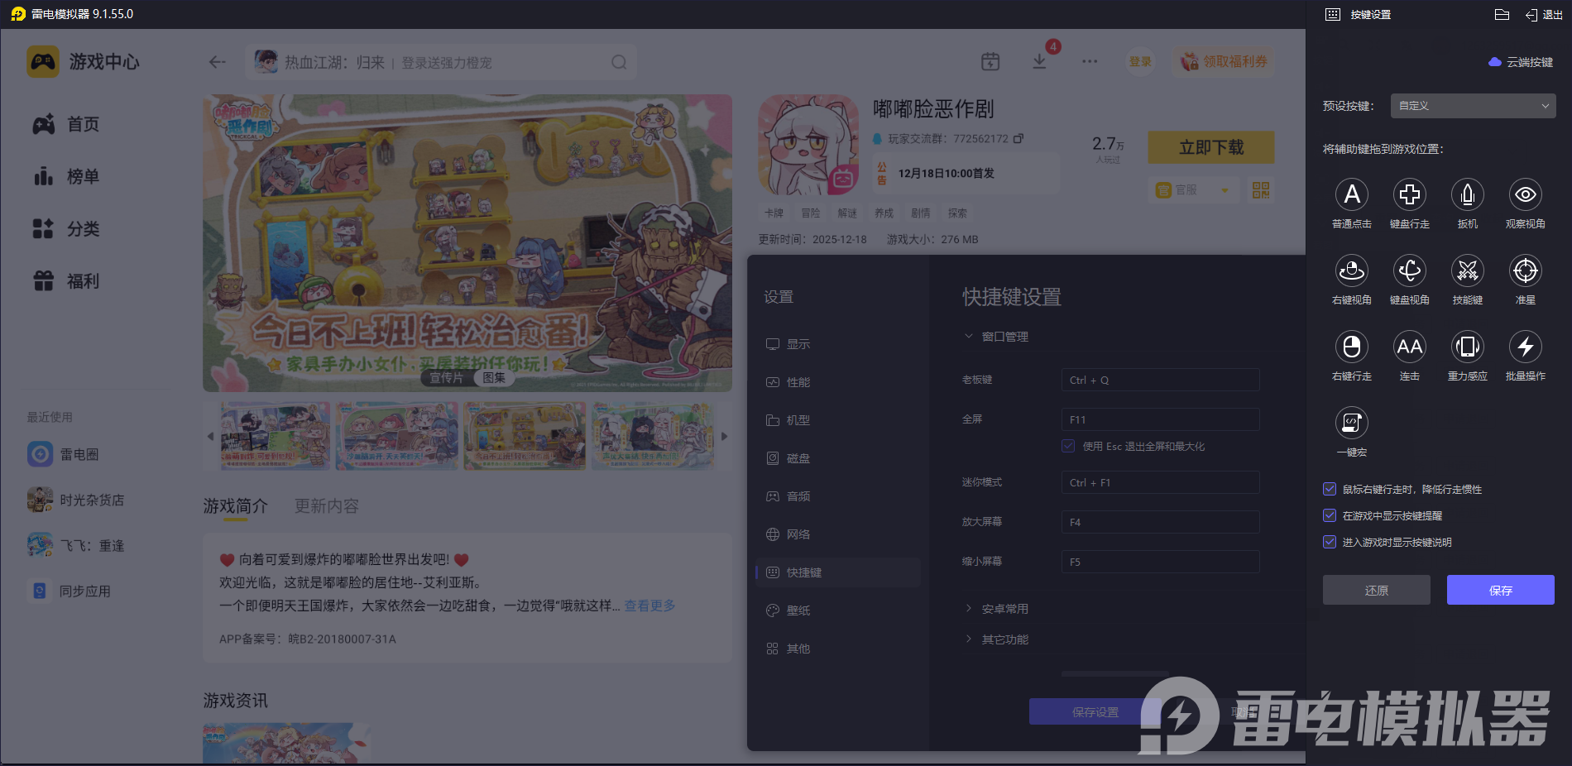This screenshot has width=1572, height=766.
Task: Go to 榜单 in game center sidebar
Action: pyautogui.click(x=66, y=176)
